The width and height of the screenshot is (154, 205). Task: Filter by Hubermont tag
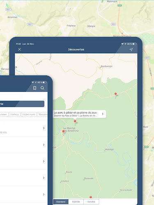29,114
